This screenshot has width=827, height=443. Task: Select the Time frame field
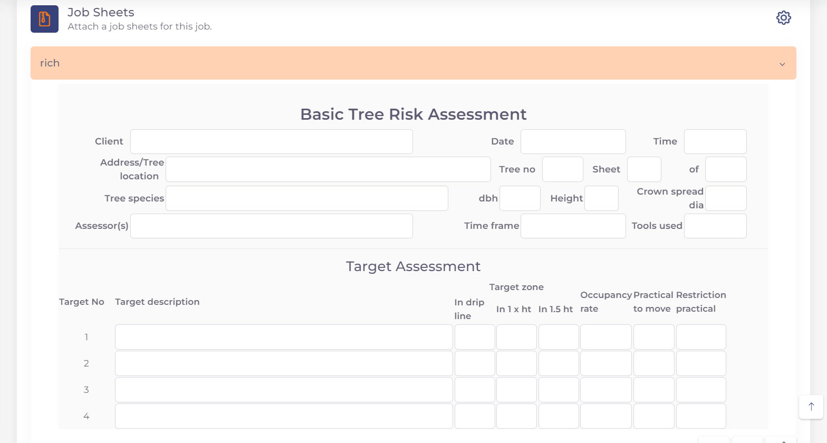click(x=573, y=226)
